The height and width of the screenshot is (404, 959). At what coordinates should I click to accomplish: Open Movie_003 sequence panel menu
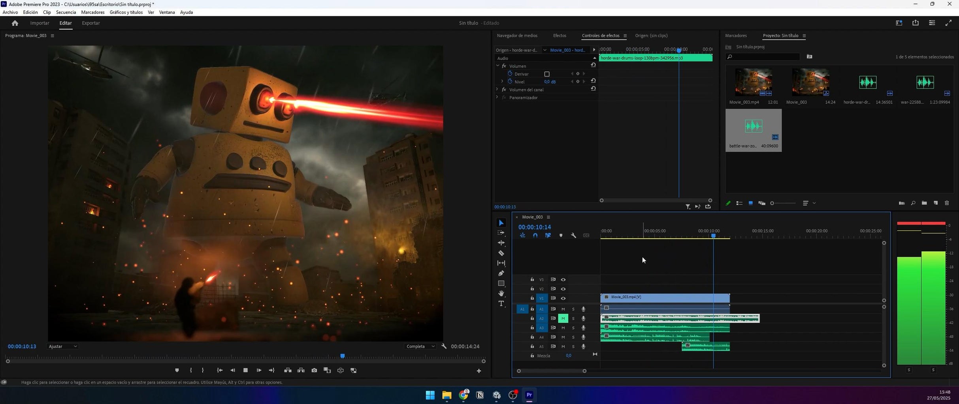click(x=548, y=217)
